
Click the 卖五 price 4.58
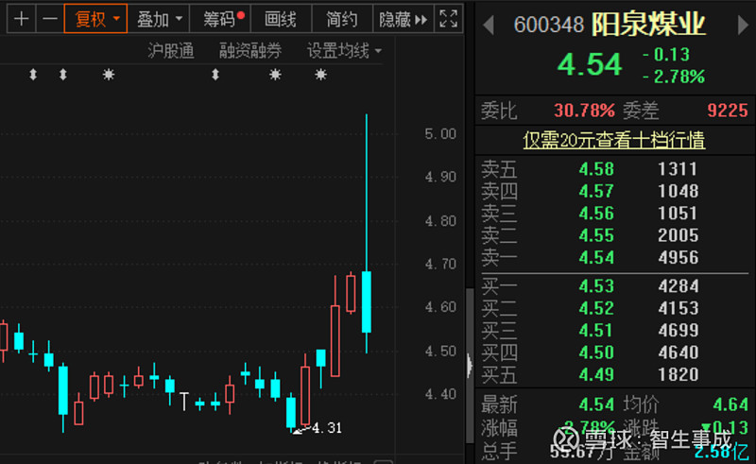(596, 169)
